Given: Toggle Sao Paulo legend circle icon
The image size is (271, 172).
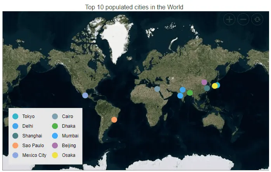Looking at the screenshot, I should tap(16, 145).
